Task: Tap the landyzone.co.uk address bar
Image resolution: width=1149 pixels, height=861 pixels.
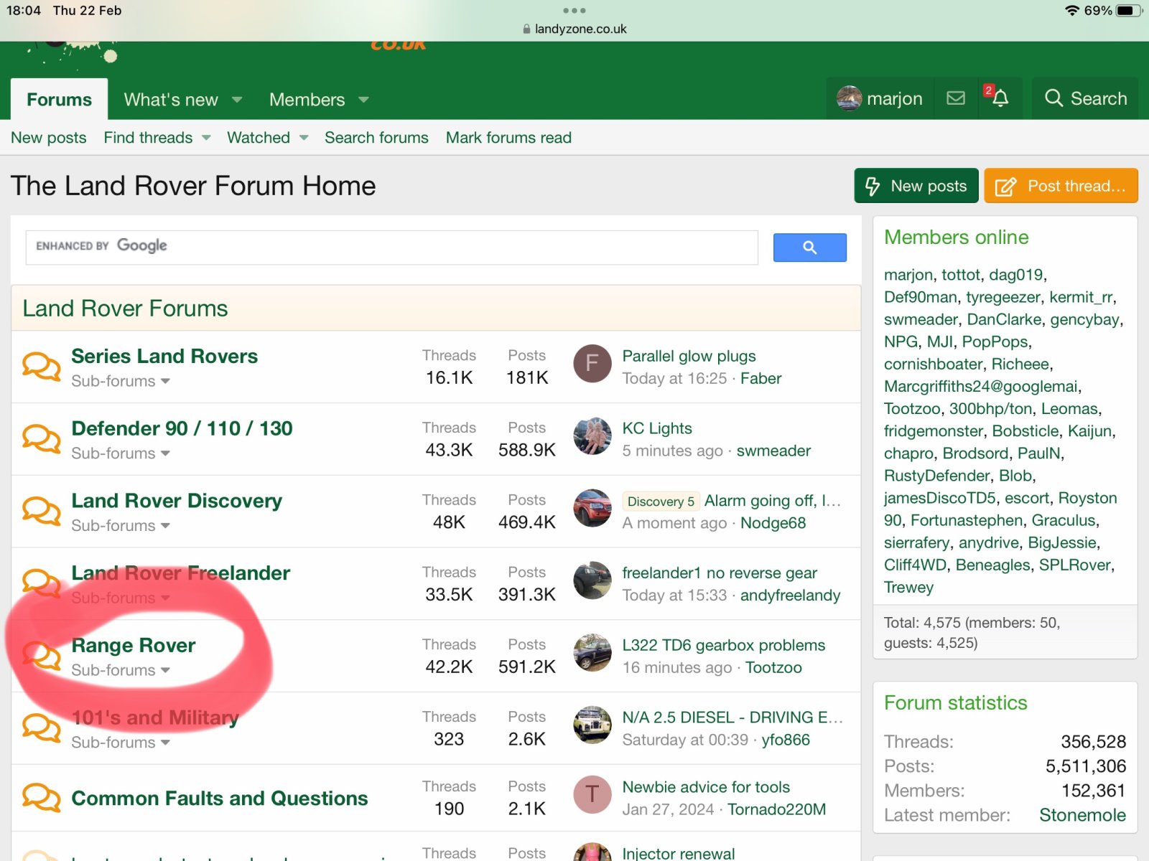Action: coord(574,29)
